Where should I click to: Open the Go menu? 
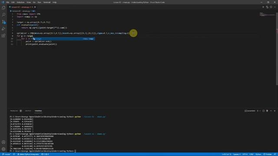point(34,2)
